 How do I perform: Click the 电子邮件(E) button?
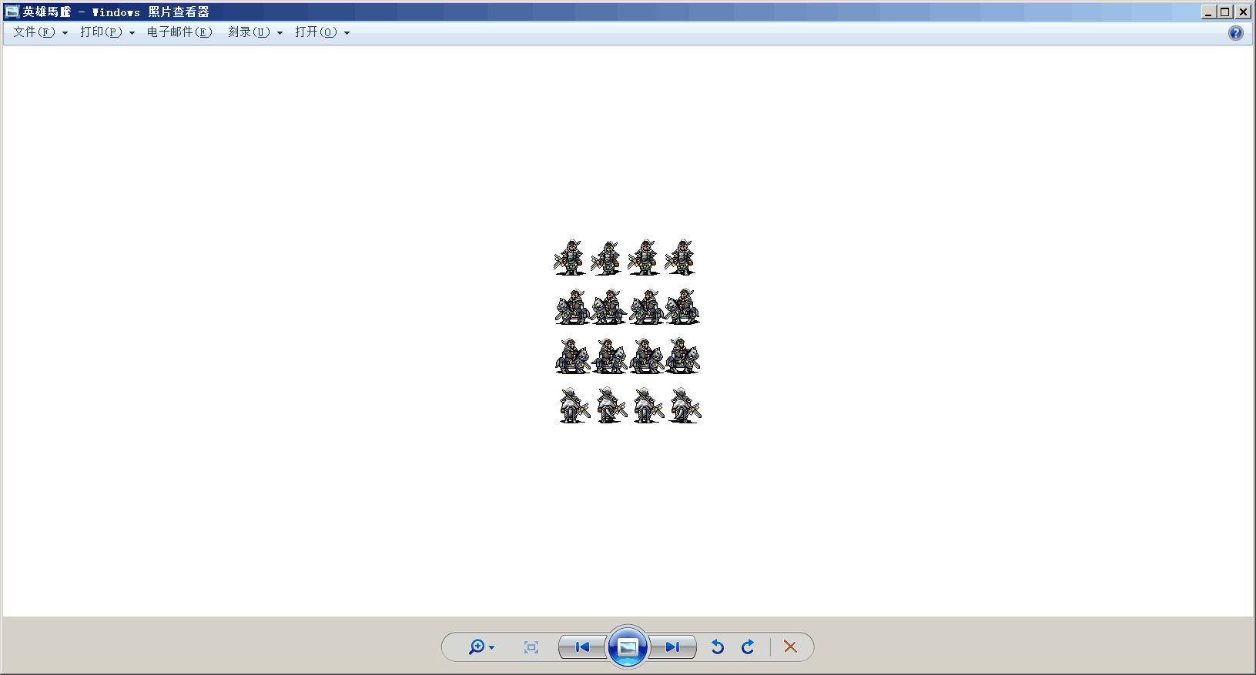click(x=179, y=32)
